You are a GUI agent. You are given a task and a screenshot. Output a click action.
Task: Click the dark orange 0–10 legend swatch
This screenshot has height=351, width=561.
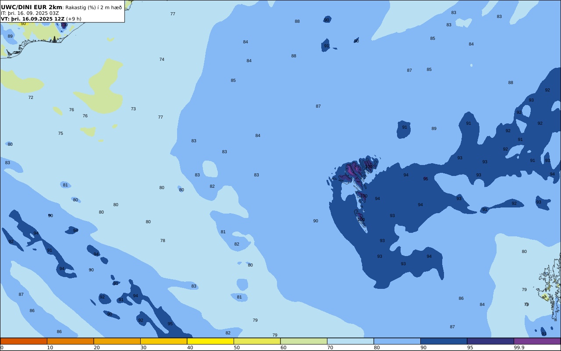tap(24, 341)
